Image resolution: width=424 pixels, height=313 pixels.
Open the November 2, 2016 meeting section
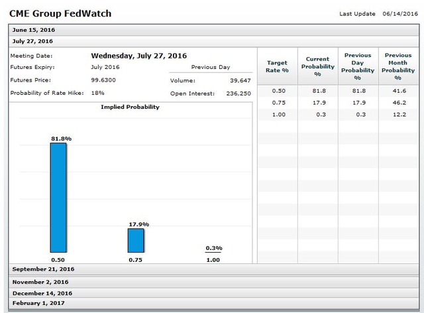(x=214, y=282)
